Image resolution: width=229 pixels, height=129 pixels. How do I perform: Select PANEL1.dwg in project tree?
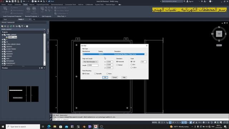pos(13,37)
